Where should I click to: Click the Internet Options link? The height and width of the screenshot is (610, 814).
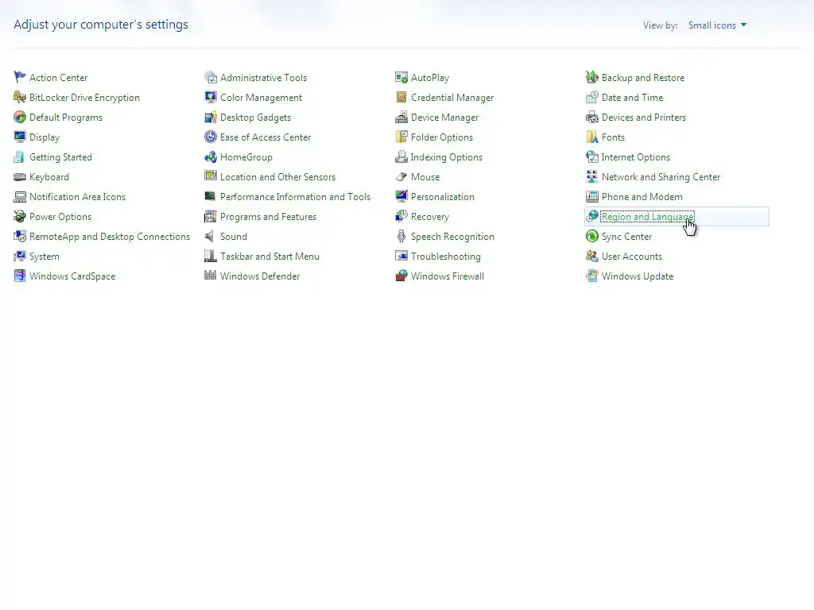pyautogui.click(x=635, y=157)
